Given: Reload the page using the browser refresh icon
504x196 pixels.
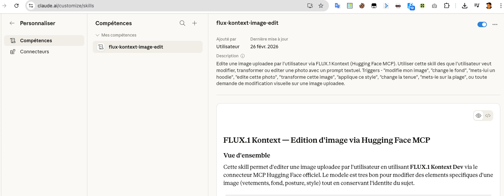Looking at the screenshot, I should pos(16,6).
